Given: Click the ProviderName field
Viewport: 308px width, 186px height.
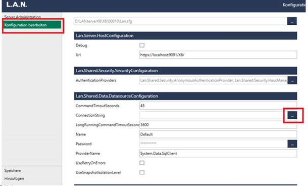Looking at the screenshot, I should point(218,153).
